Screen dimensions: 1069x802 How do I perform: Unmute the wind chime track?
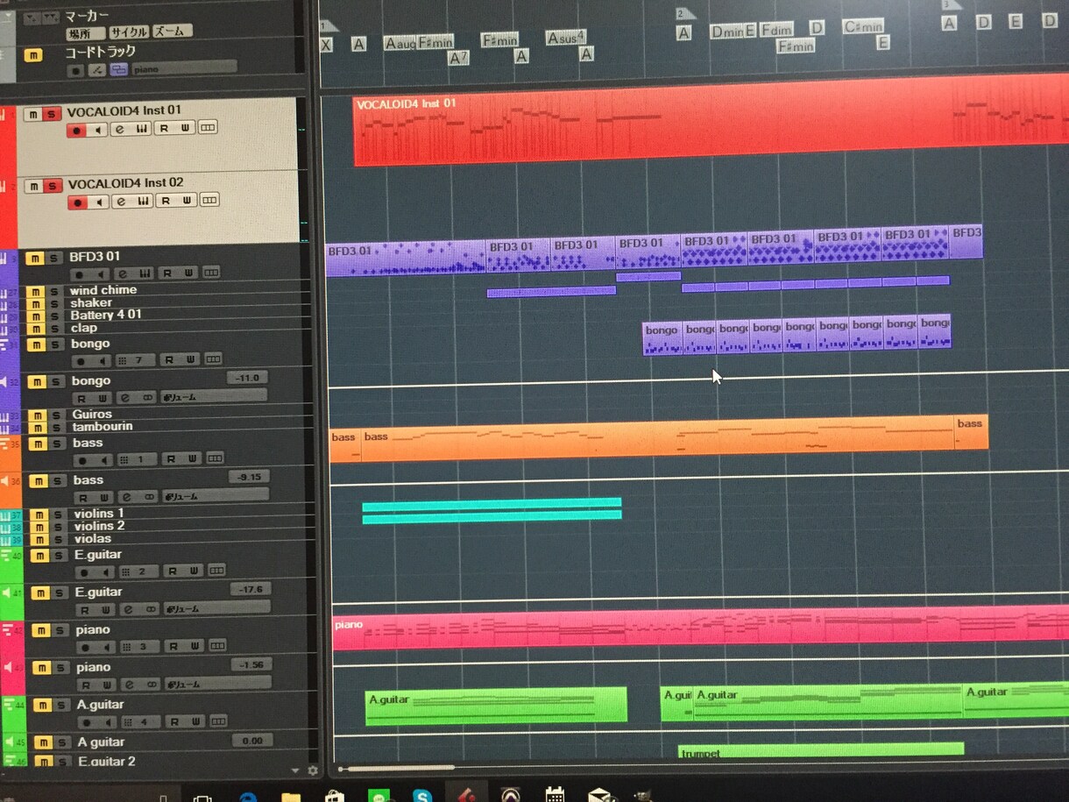(36, 292)
